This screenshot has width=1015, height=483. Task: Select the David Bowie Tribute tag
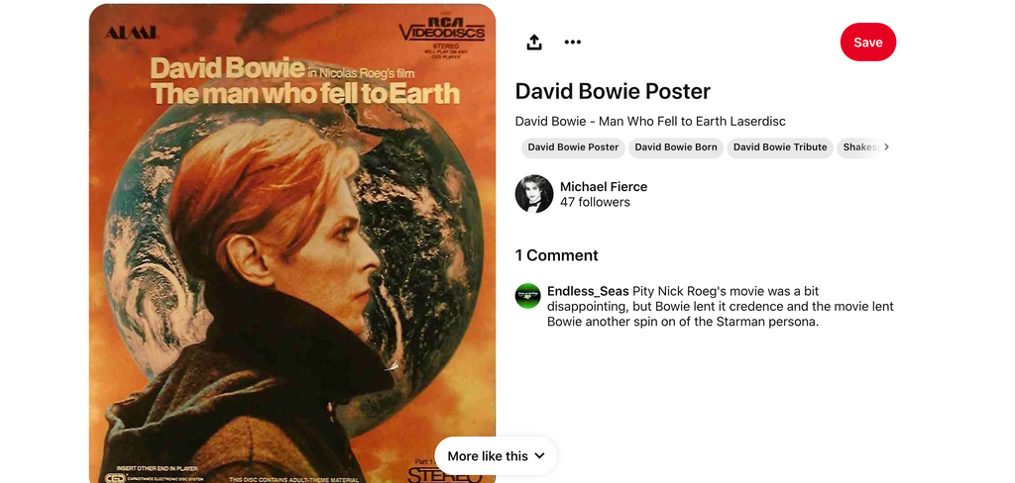tap(780, 147)
